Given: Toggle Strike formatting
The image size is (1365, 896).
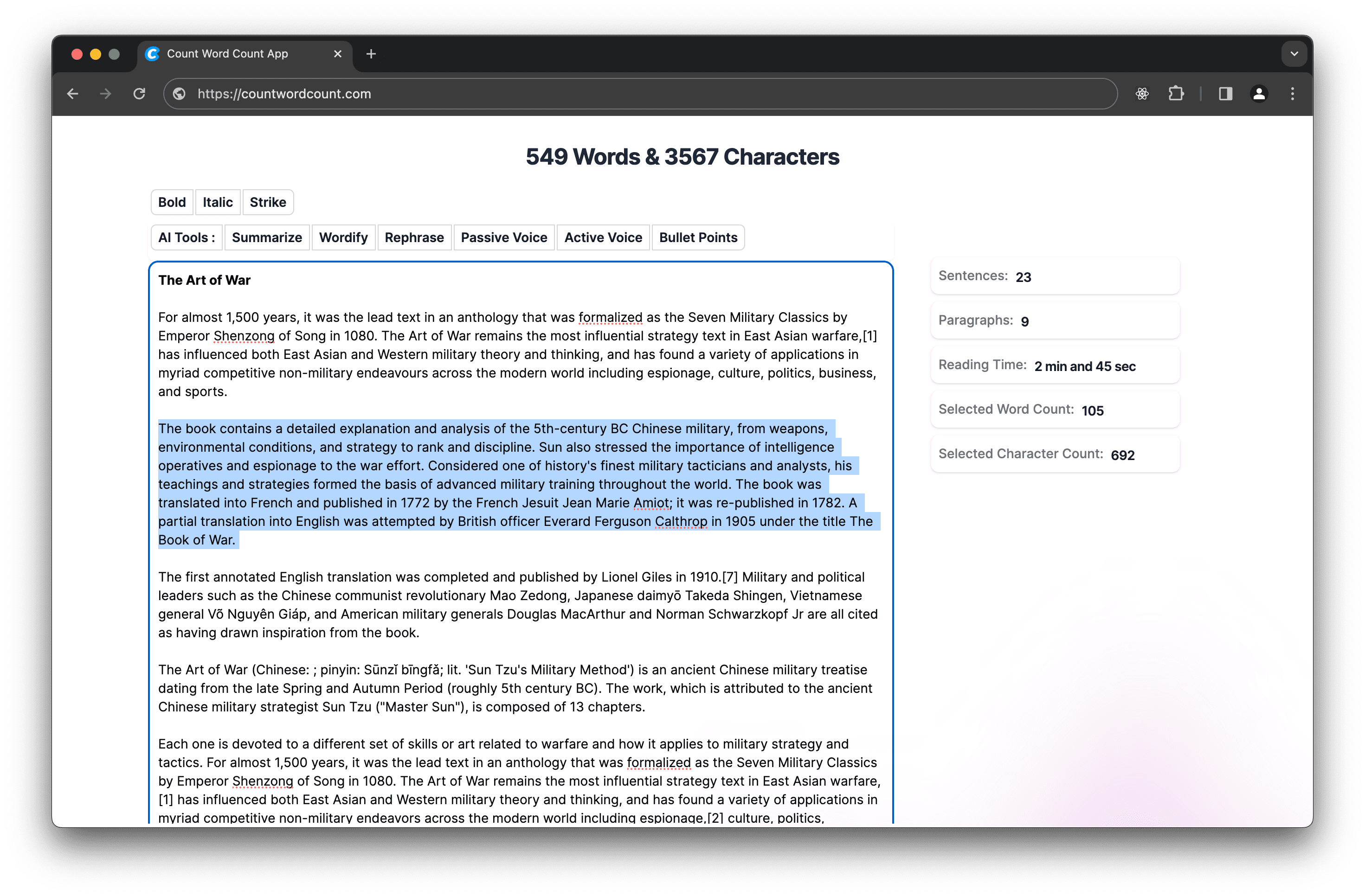Looking at the screenshot, I should point(268,202).
